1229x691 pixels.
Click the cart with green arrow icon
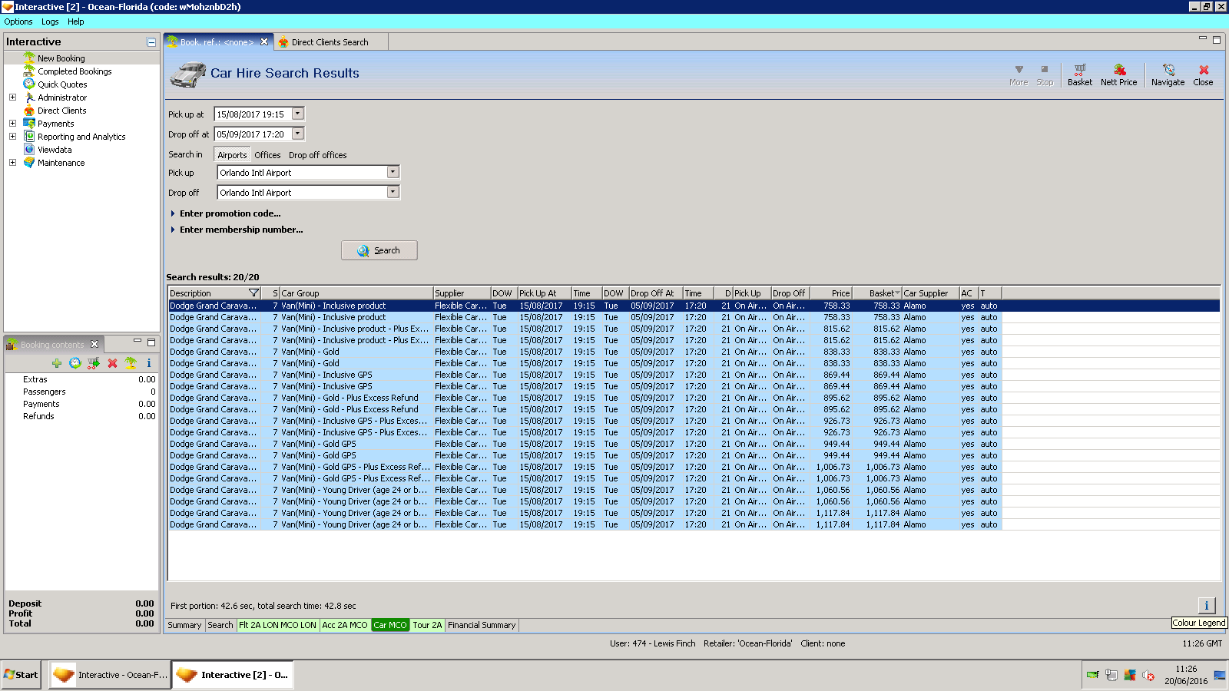(94, 363)
